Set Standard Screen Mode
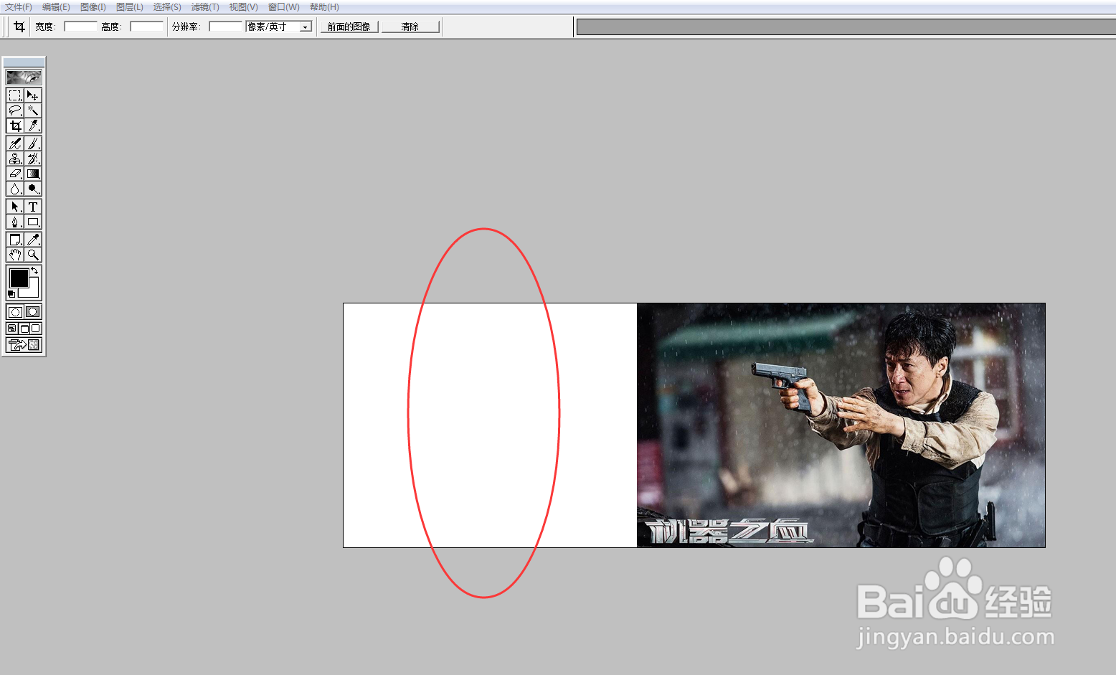This screenshot has height=675, width=1116. pyautogui.click(x=12, y=329)
